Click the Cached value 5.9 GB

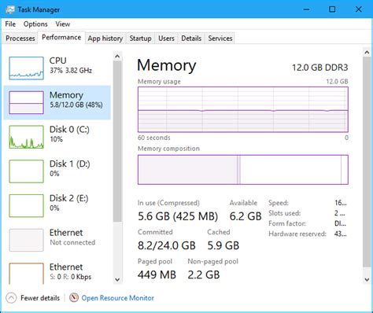tap(223, 245)
